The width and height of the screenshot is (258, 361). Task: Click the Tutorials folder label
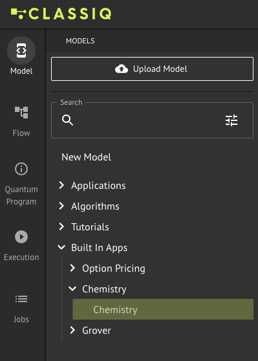coord(90,227)
